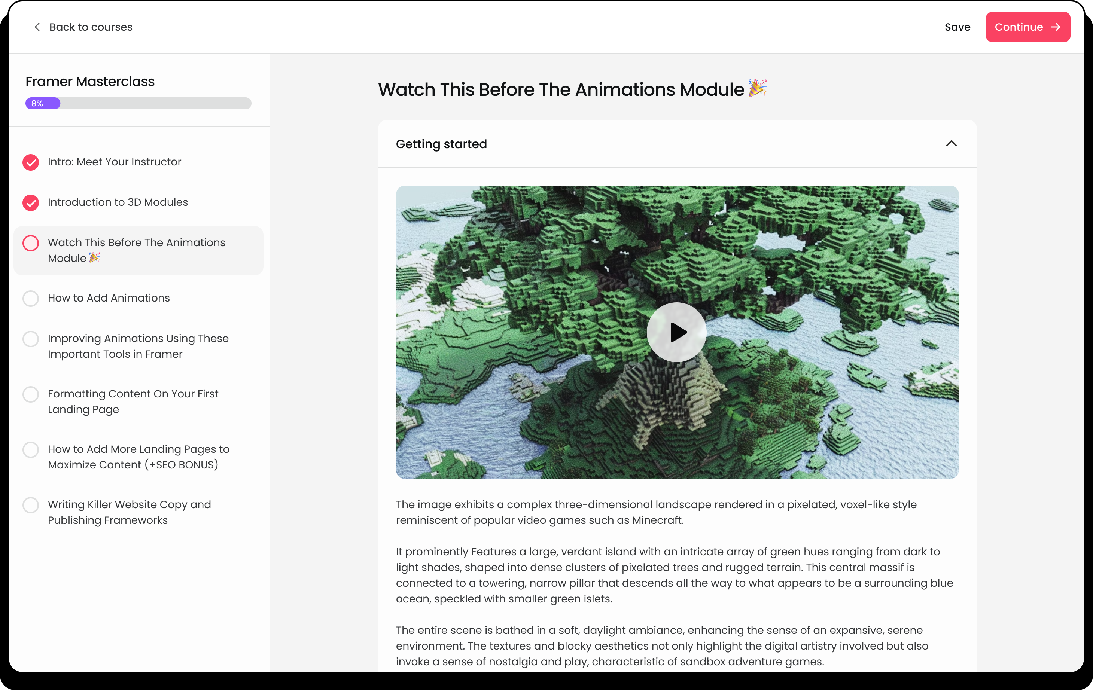Screen dimensions: 1093x690
Task: Check the Improving Animations Using These Important Tools circle
Action: pyautogui.click(x=31, y=339)
